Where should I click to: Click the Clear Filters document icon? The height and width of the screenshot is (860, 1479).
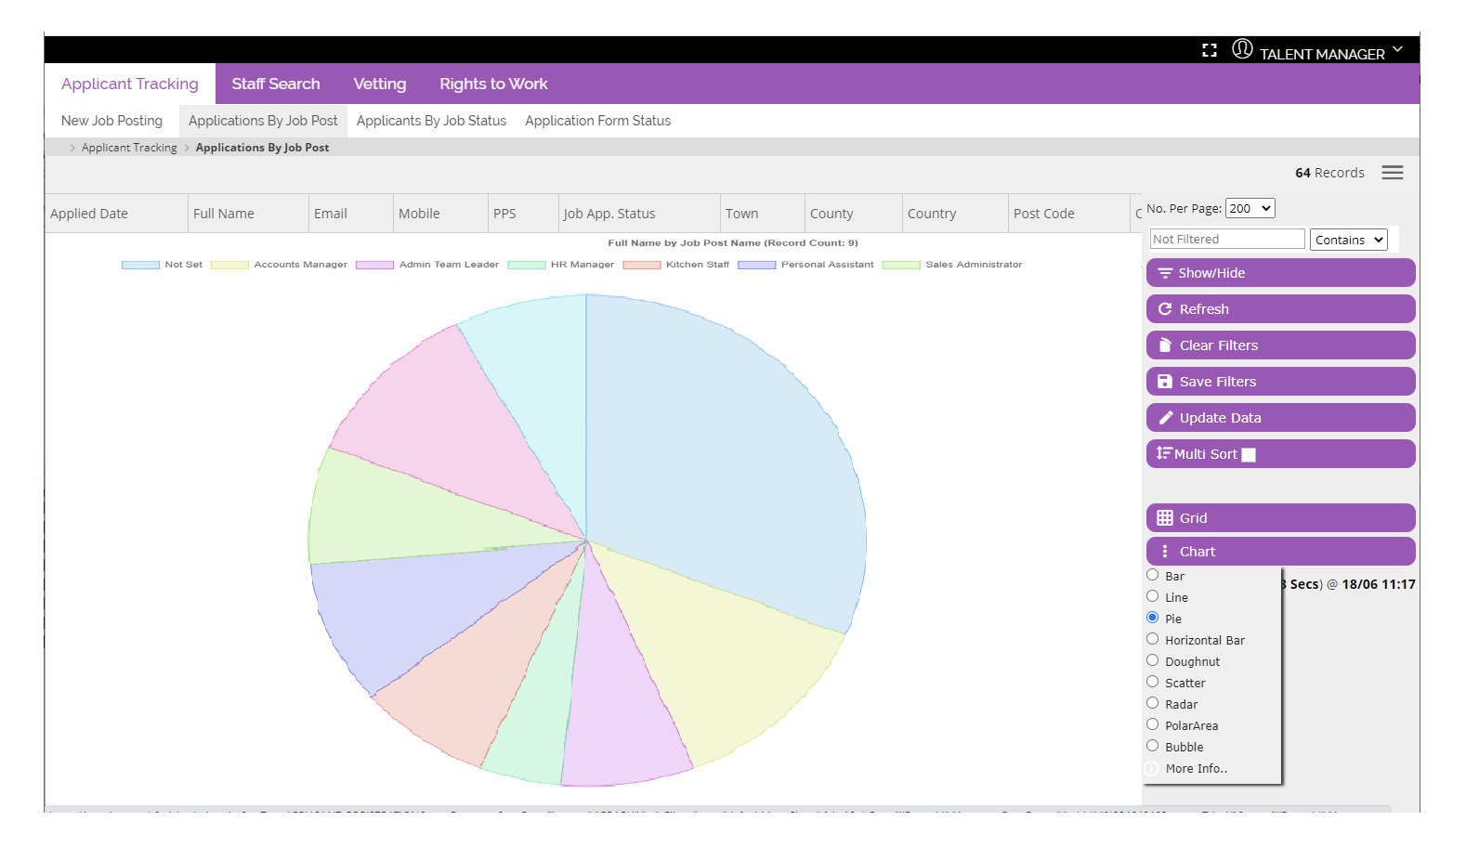pyautogui.click(x=1165, y=345)
